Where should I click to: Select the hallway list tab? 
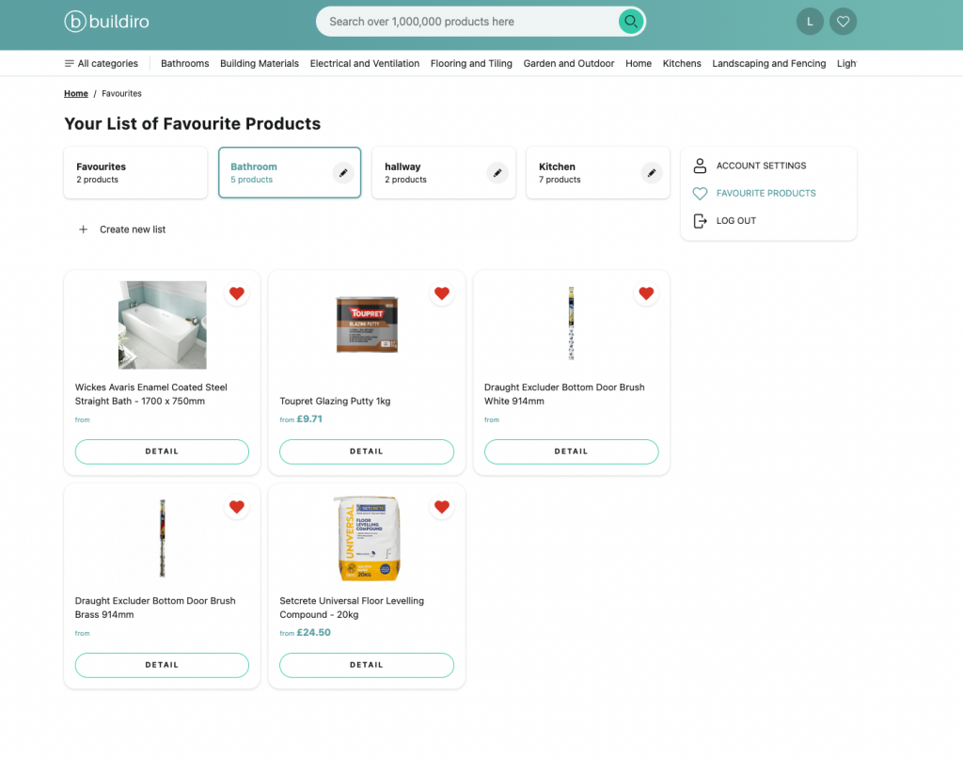[x=444, y=172]
